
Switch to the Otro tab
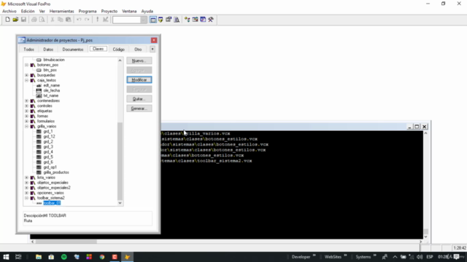138,49
